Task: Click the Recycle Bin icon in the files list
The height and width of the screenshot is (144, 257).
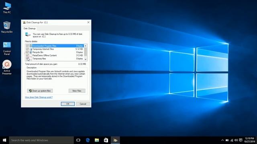Action: tap(31, 52)
